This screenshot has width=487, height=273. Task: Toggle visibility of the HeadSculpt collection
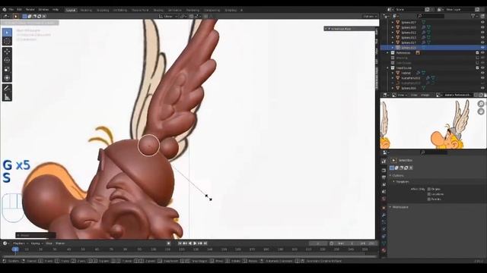482,67
